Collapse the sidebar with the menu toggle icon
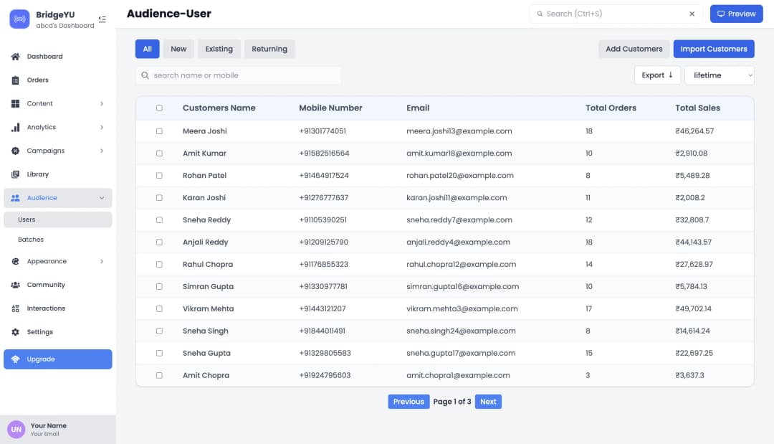 [x=102, y=19]
